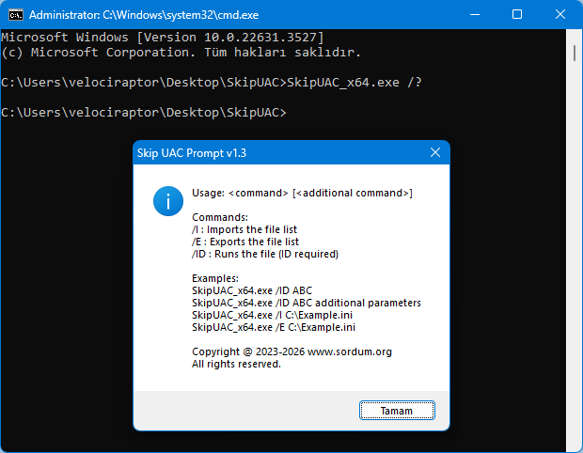Screen dimensions: 583x453
Task: Click the Administrator cmd.exe window title text
Action: 144,15
